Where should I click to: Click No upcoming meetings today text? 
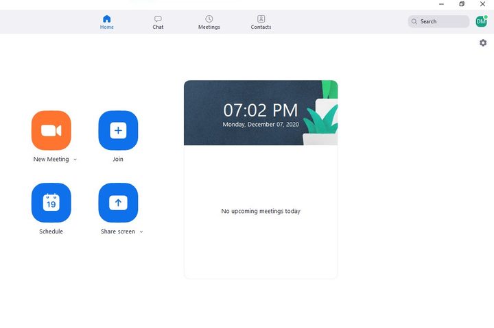261,211
